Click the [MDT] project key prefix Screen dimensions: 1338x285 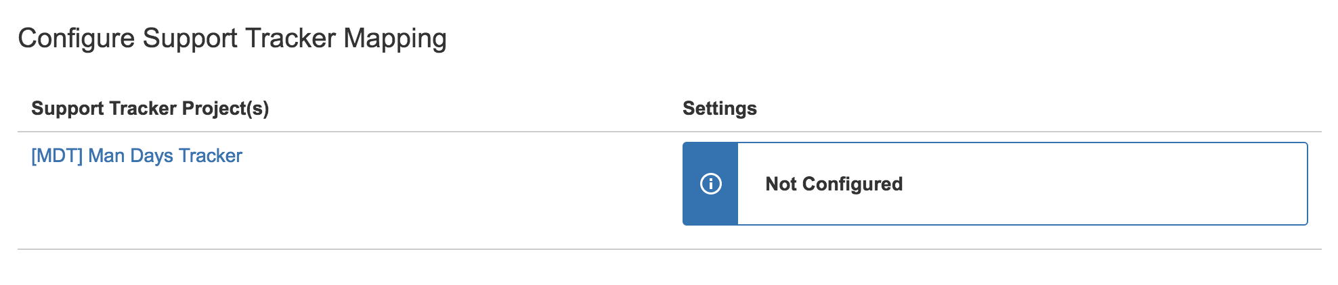pyautogui.click(x=57, y=156)
